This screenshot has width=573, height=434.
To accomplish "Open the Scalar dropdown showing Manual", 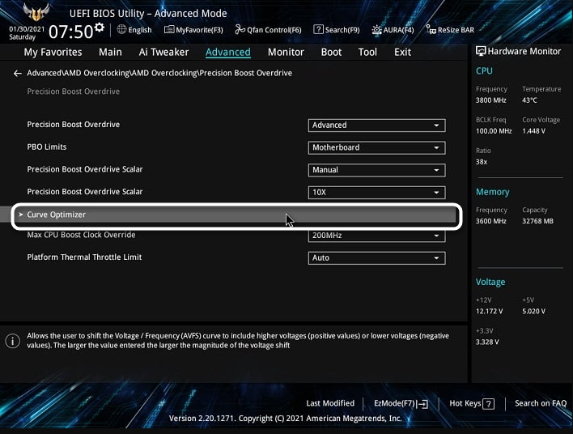I will click(x=377, y=170).
